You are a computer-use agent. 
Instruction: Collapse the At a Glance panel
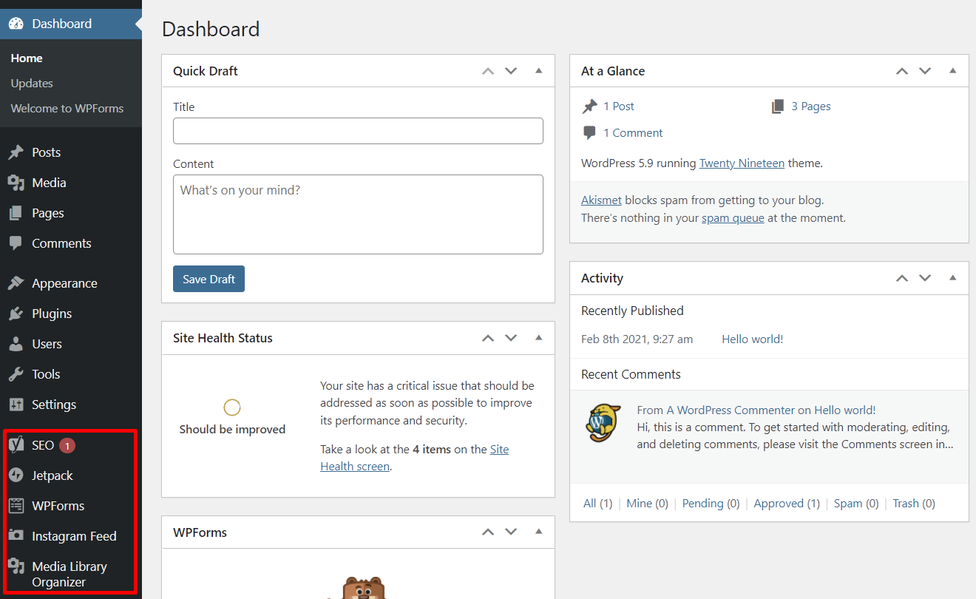click(953, 71)
